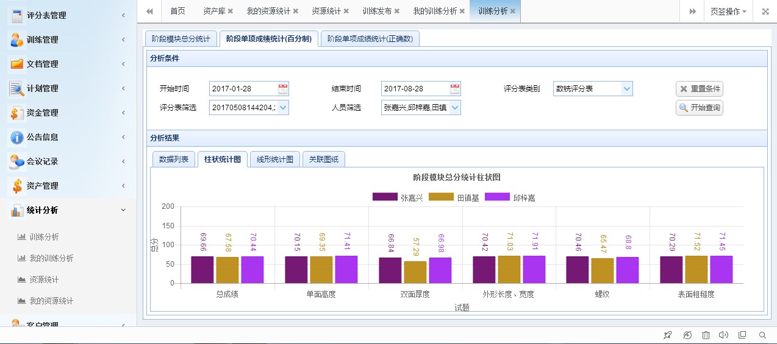Click the 文档管理 folder icon
This screenshot has height=344, width=777.
(x=16, y=64)
